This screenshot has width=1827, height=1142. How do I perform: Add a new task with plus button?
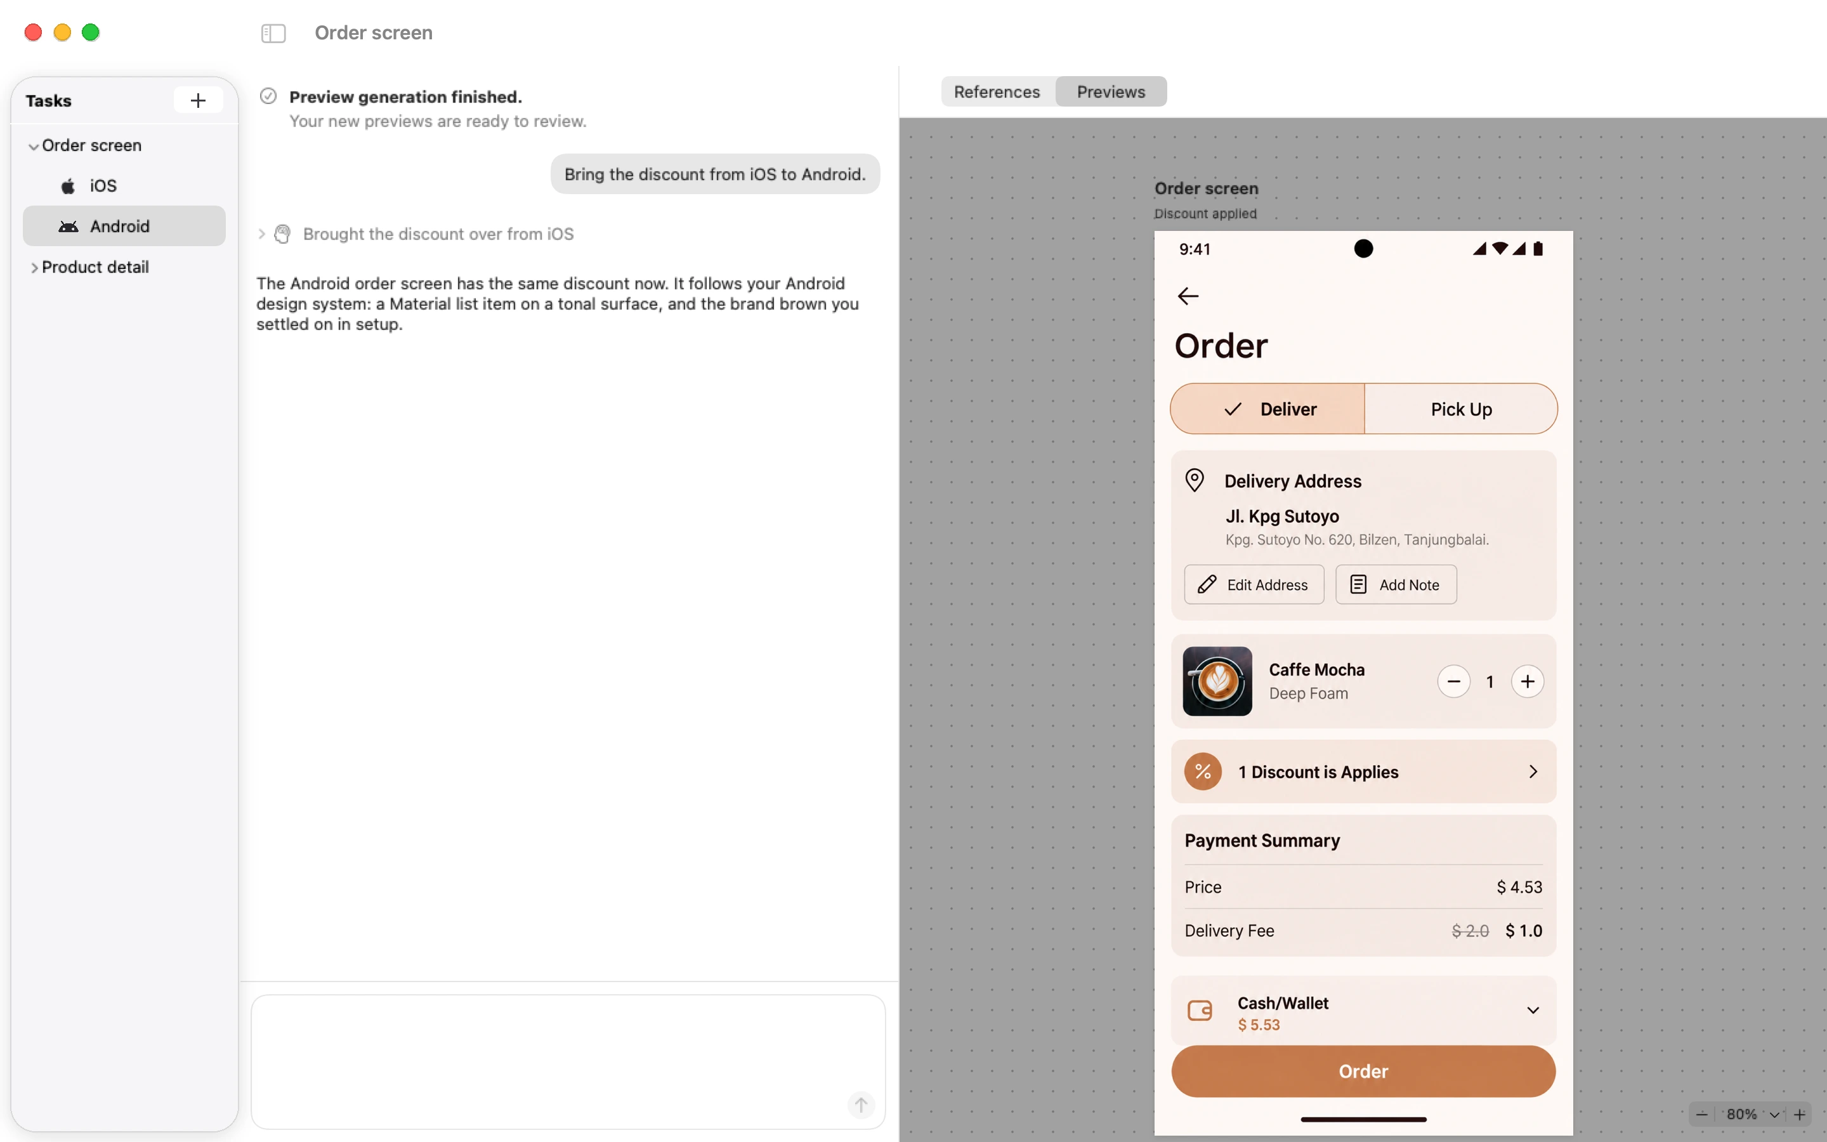[x=198, y=100]
